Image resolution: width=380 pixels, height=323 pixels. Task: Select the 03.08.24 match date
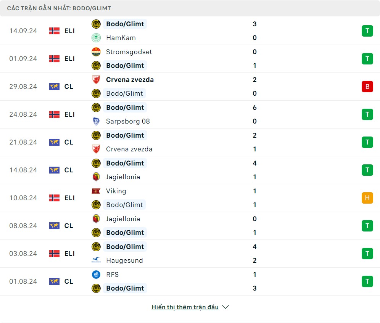click(23, 254)
